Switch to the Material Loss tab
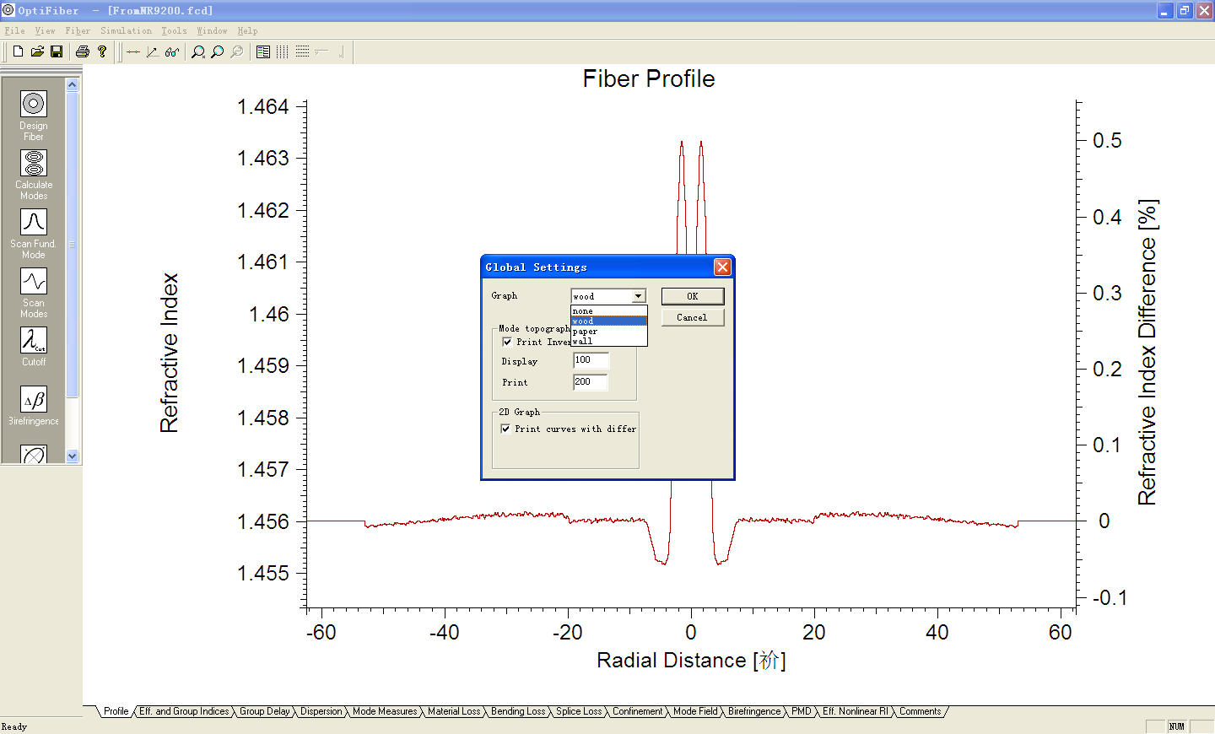The image size is (1215, 734). (x=454, y=711)
